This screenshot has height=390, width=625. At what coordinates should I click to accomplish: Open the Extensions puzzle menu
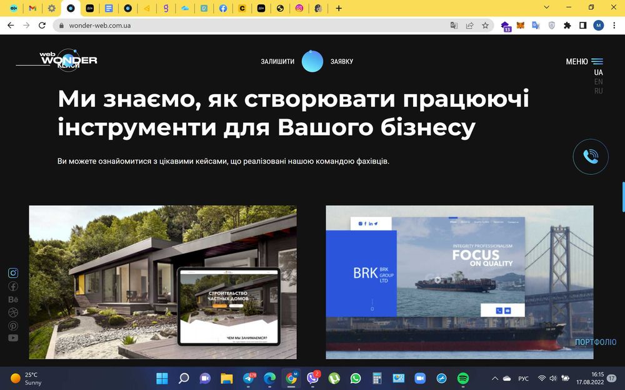tap(567, 26)
